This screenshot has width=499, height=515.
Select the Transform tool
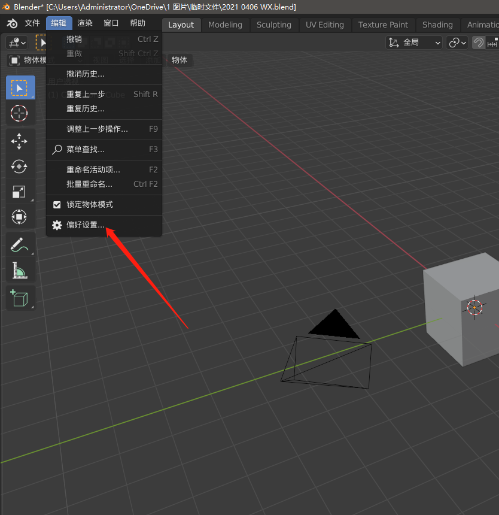click(20, 217)
